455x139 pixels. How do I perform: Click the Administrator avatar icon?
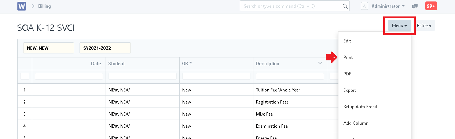(364, 6)
